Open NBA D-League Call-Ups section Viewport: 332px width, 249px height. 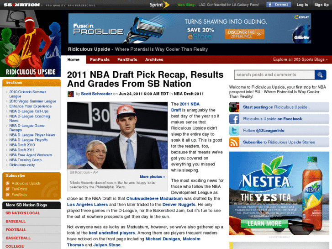[29, 111]
